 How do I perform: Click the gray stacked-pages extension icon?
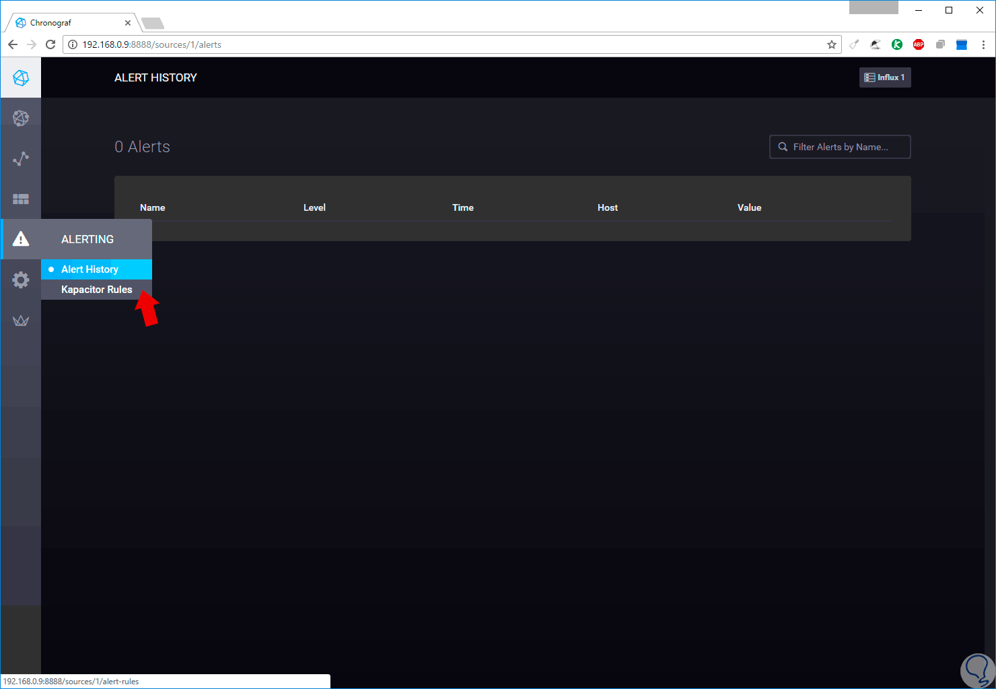click(940, 44)
